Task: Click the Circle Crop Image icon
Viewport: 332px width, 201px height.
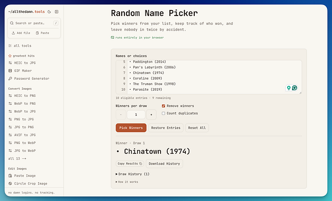Action: (x=10, y=184)
